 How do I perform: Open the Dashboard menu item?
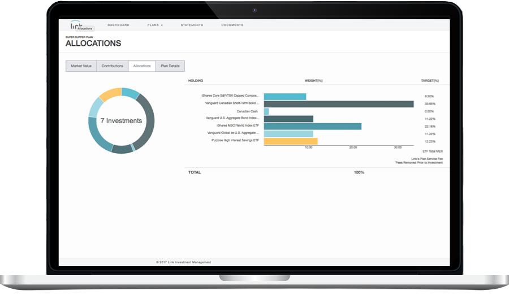pos(119,25)
